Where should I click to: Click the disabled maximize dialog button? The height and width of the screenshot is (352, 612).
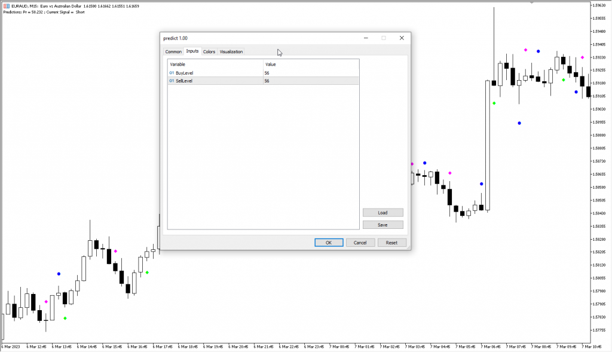pos(384,38)
